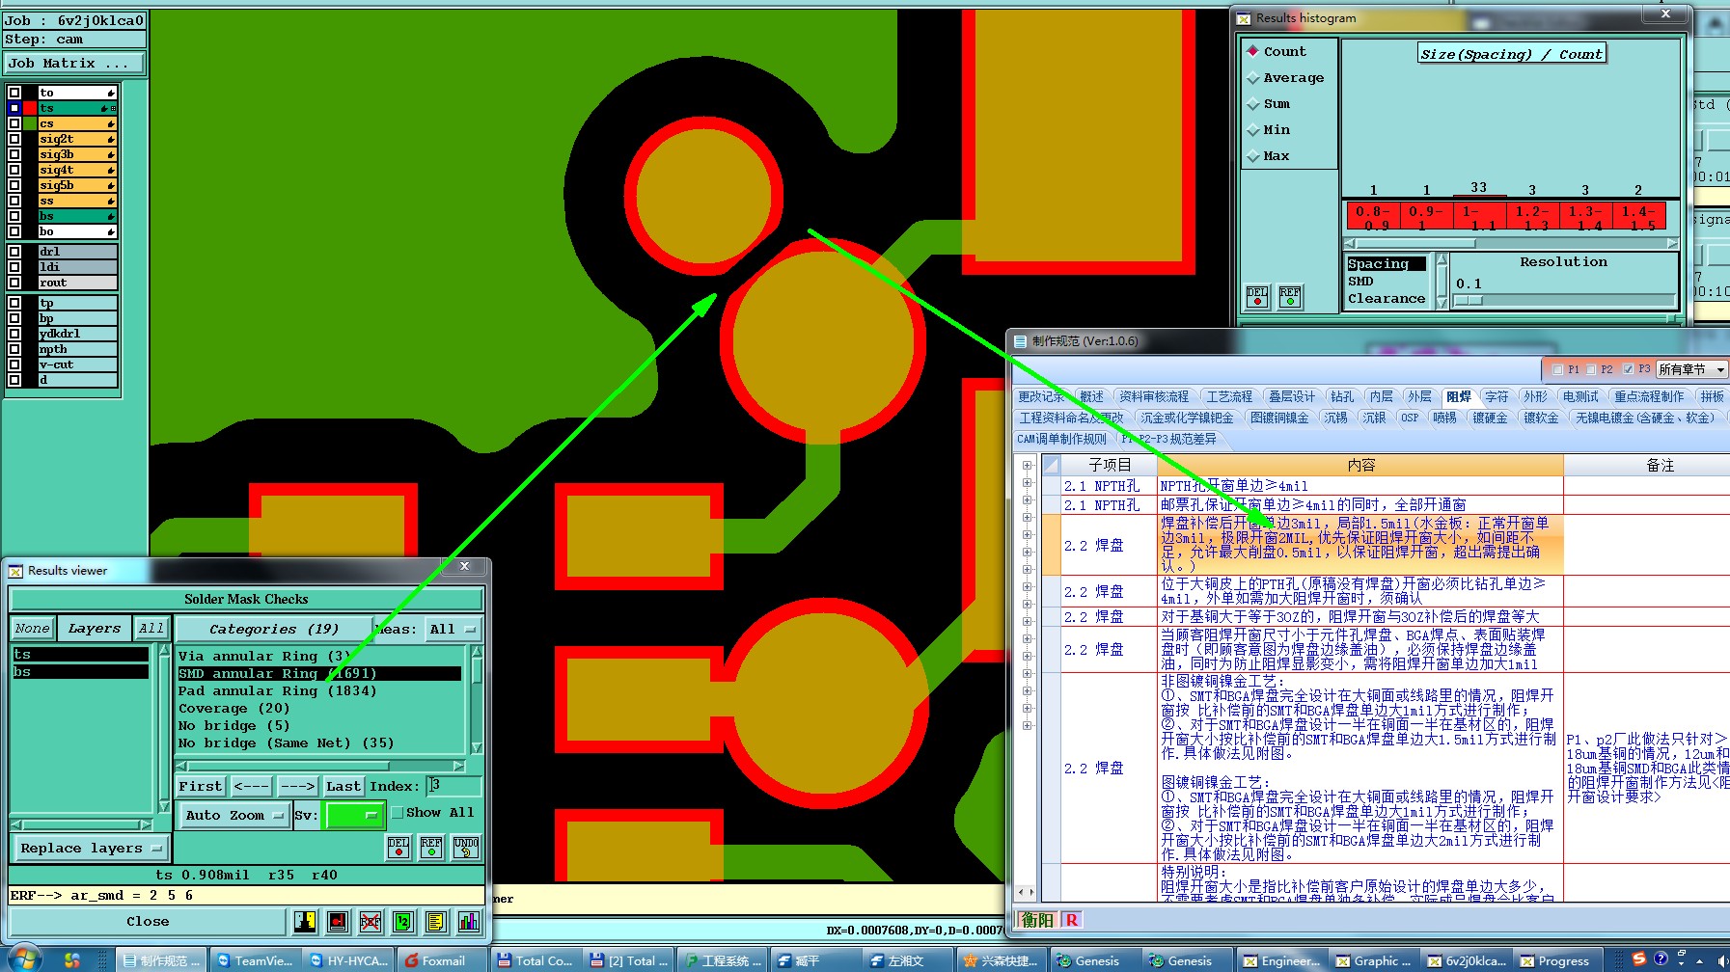Go to previous result with '<---' button
The width and height of the screenshot is (1730, 972).
point(251,787)
